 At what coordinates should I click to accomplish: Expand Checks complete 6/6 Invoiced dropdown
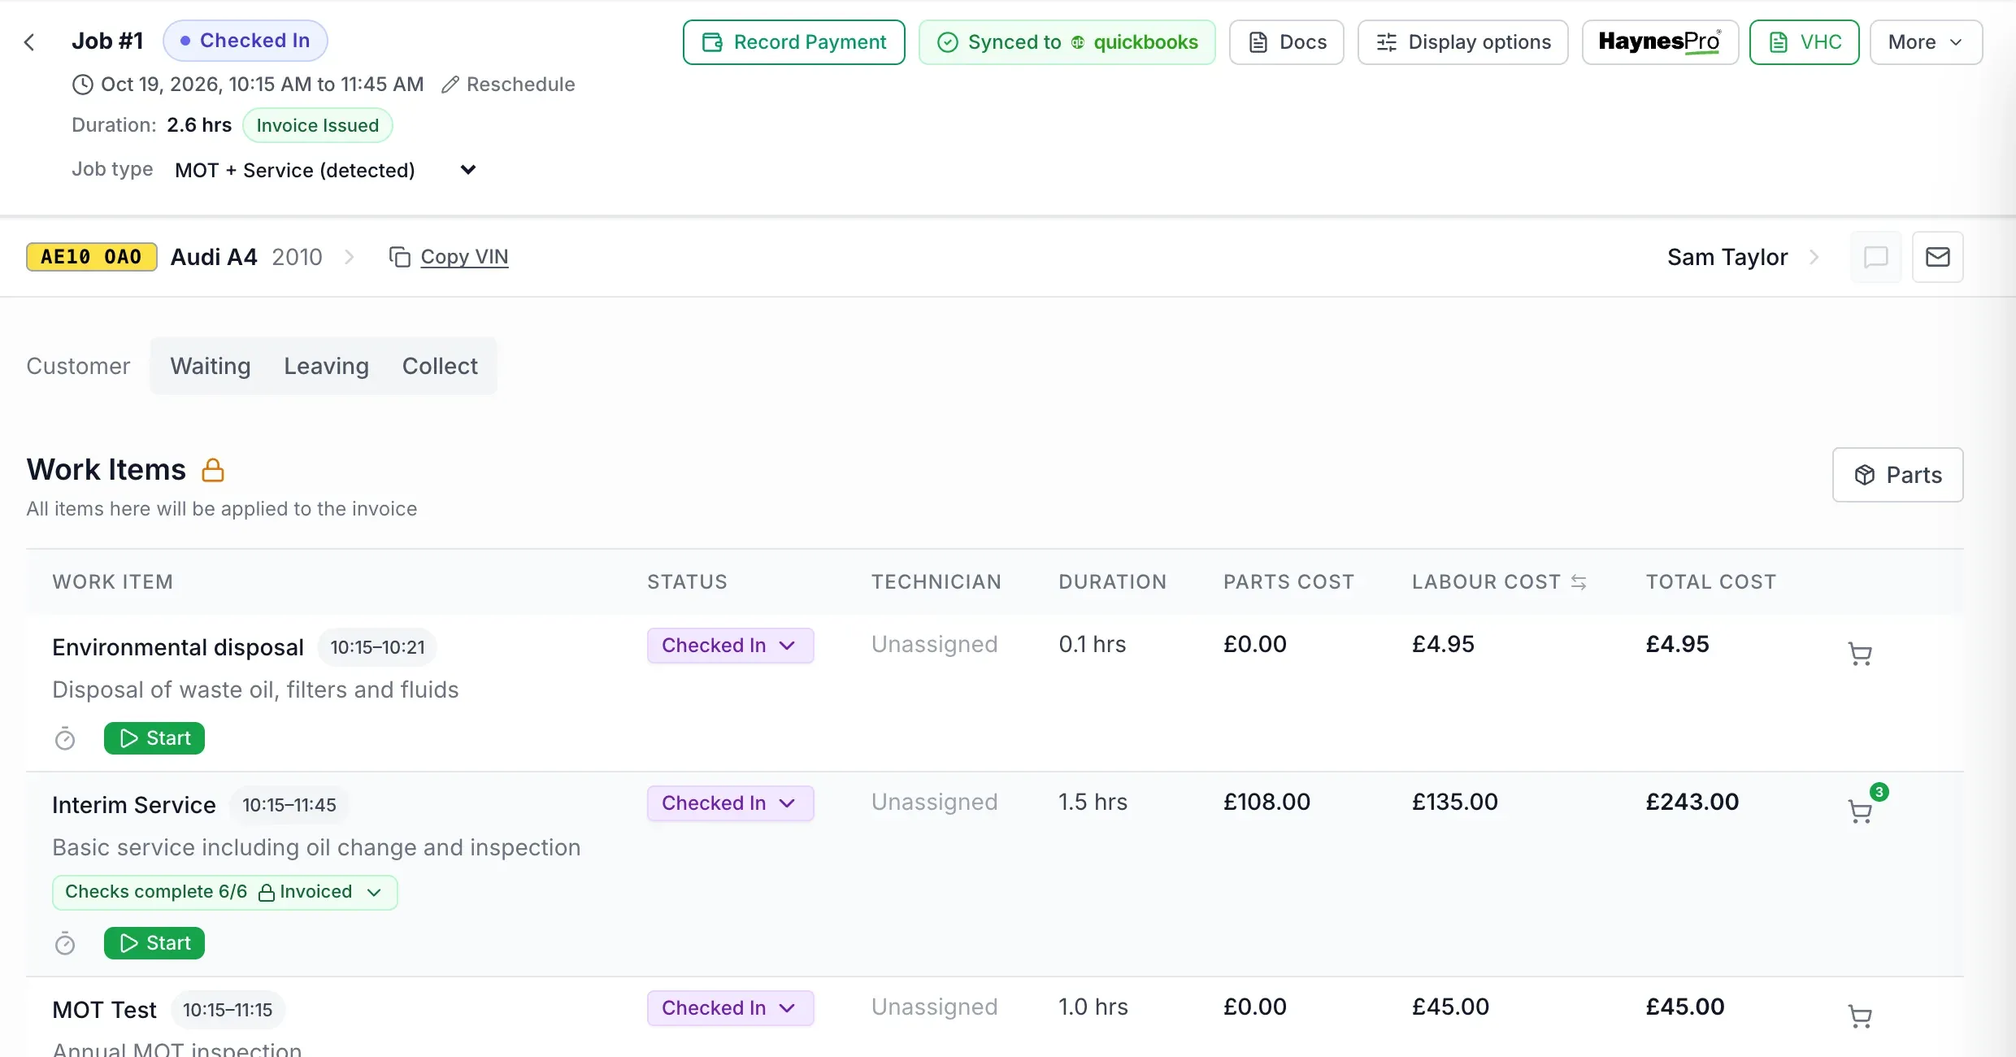[225, 892]
